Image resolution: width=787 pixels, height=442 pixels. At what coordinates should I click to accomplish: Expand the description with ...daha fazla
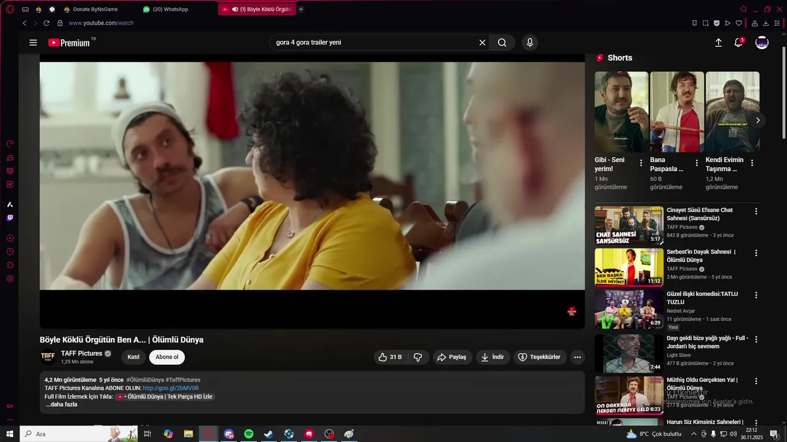(x=61, y=405)
